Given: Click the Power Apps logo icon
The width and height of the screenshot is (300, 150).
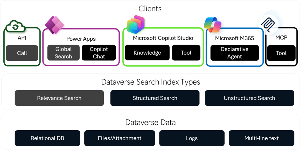Looking at the screenshot, I should tap(54, 25).
